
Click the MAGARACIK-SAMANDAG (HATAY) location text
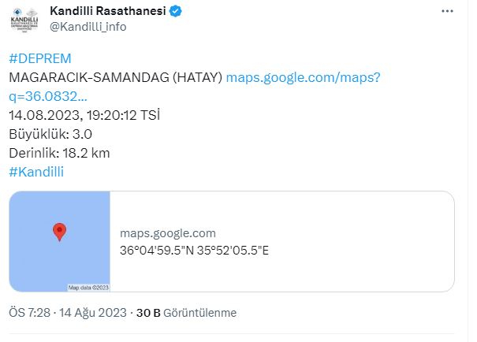pyautogui.click(x=115, y=77)
